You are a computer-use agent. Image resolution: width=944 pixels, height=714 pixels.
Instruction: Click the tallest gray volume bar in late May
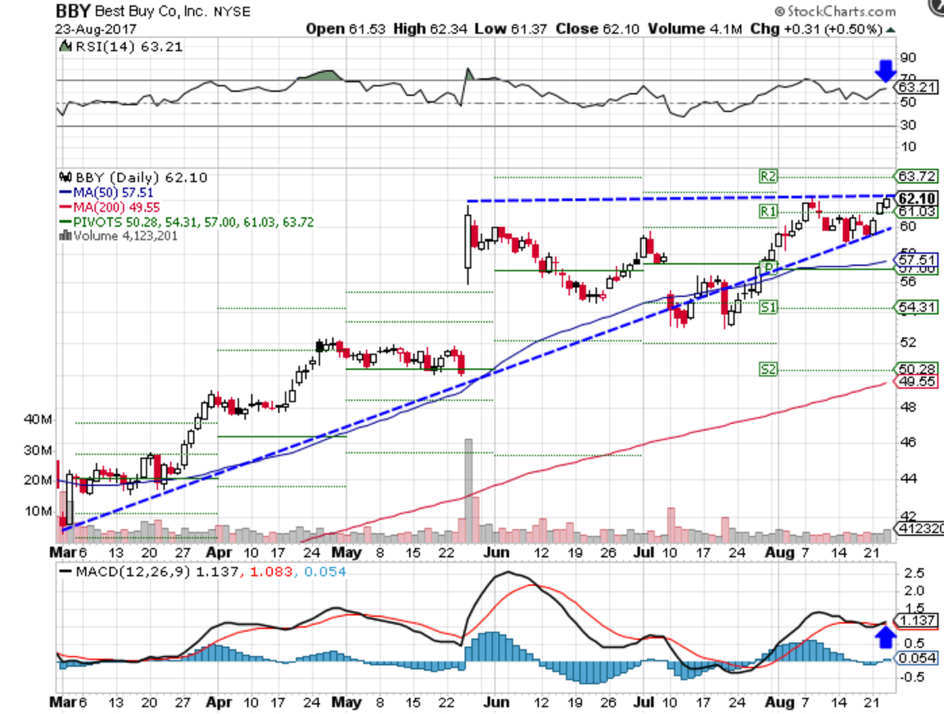[x=468, y=491]
